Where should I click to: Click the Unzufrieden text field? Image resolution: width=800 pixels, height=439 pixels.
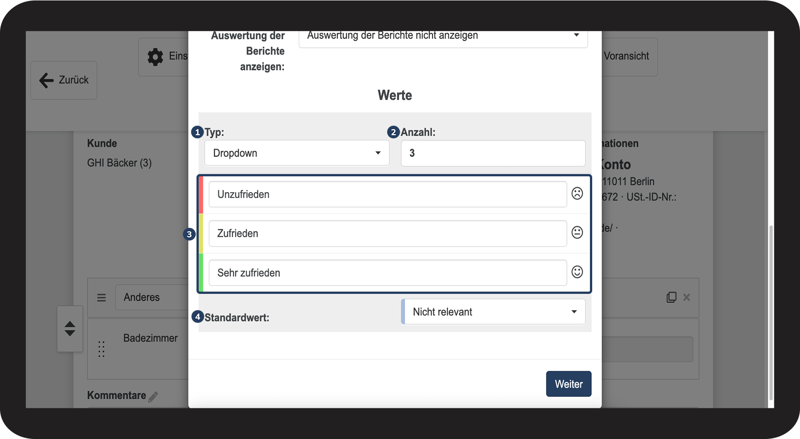click(x=388, y=194)
